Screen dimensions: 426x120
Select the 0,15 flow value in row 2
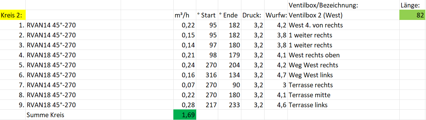tap(185, 35)
